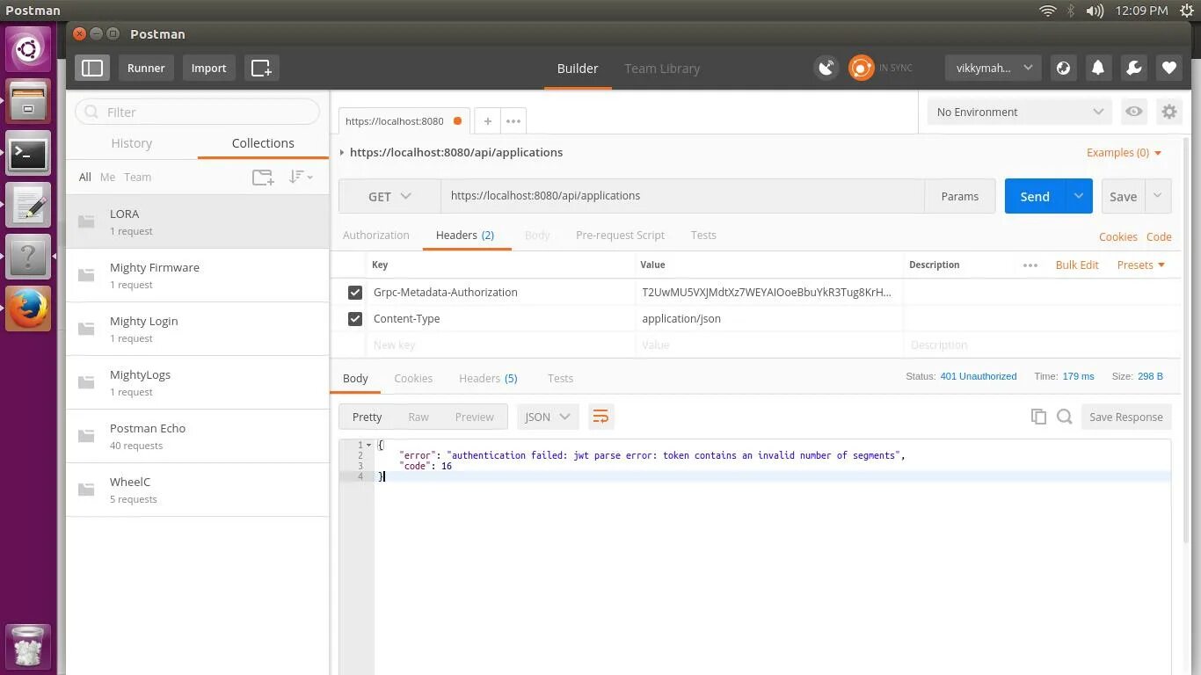Click the collections Filter search field

(198, 112)
